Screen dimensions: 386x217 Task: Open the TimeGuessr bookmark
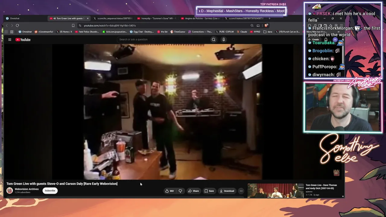tap(178, 32)
